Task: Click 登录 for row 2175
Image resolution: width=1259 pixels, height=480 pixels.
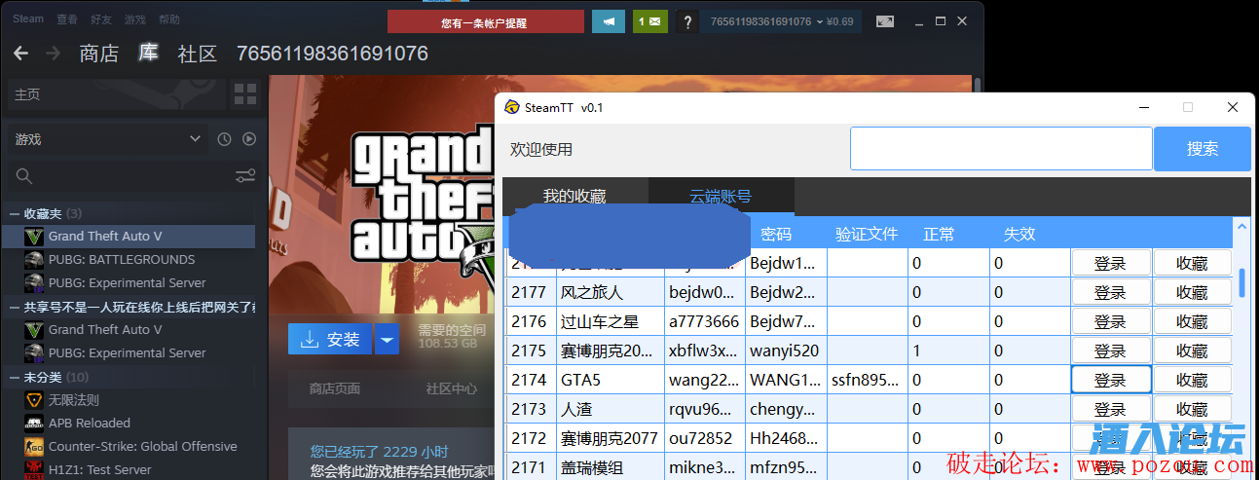Action: click(x=1111, y=351)
